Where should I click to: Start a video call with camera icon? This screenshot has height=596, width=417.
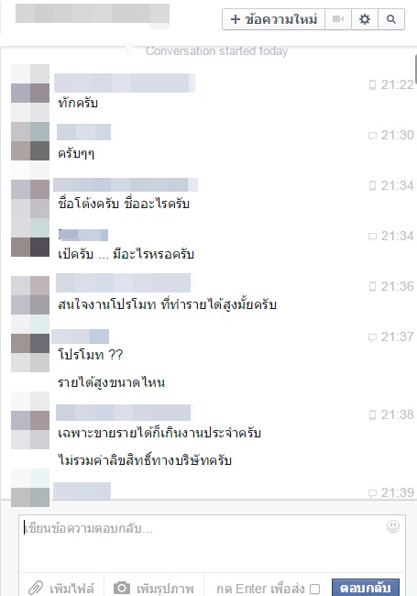[338, 19]
